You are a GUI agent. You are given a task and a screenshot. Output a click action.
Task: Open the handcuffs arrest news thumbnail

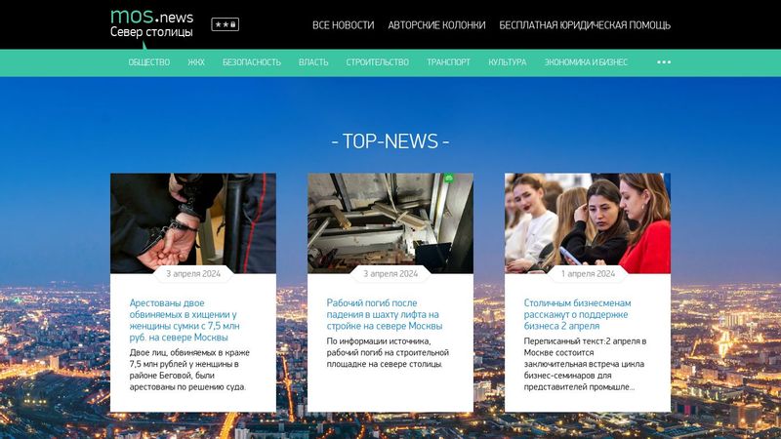[x=193, y=222]
